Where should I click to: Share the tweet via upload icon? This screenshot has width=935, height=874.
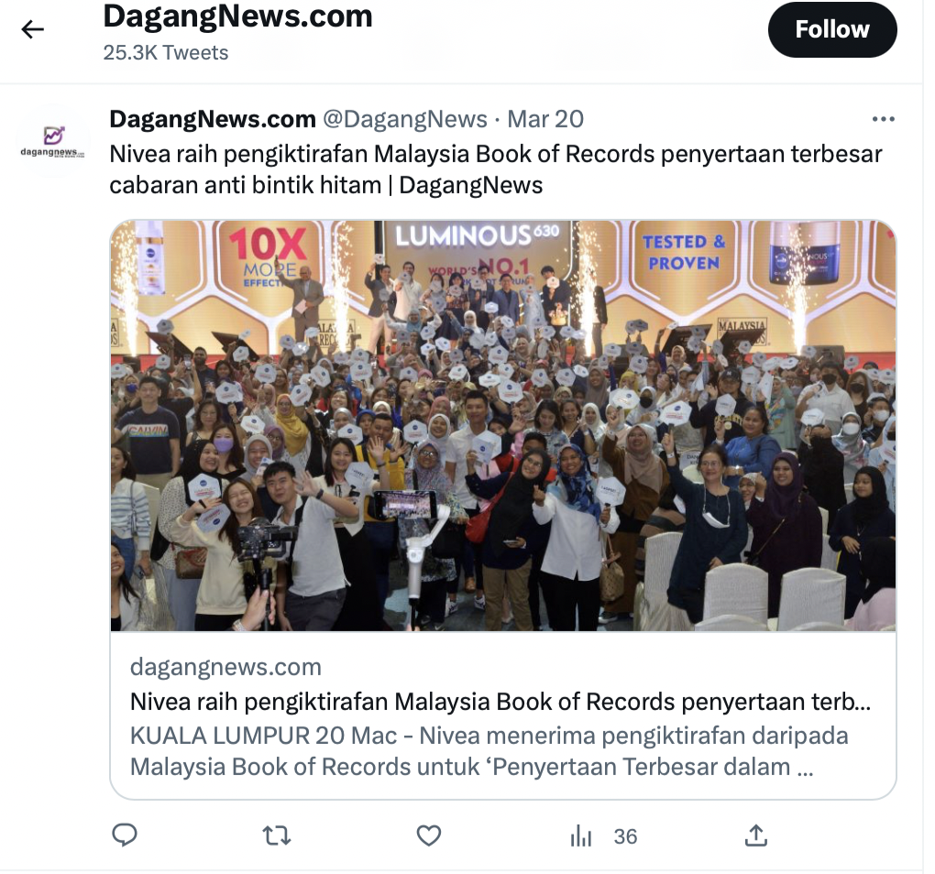coord(755,836)
